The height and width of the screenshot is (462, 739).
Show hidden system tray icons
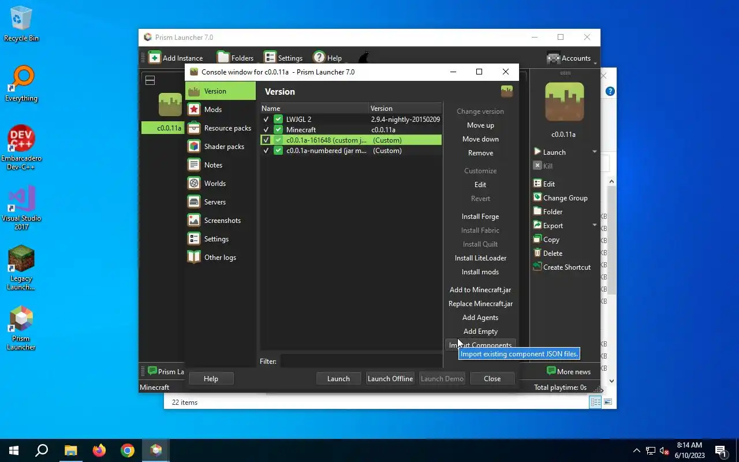637,450
